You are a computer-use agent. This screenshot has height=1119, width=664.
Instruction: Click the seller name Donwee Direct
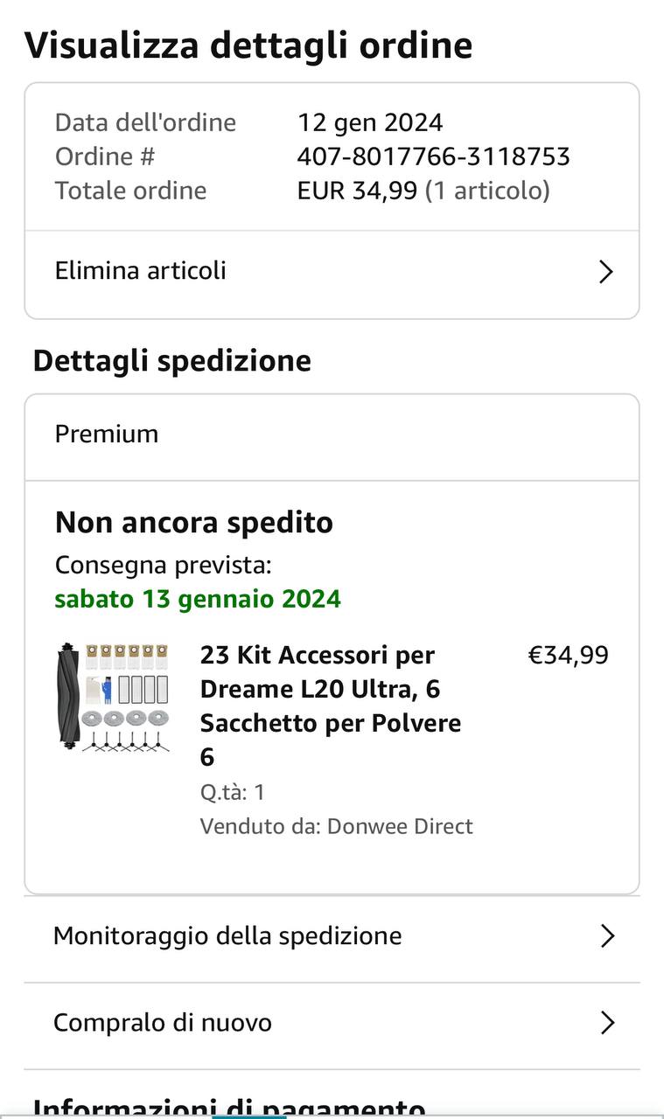(400, 826)
